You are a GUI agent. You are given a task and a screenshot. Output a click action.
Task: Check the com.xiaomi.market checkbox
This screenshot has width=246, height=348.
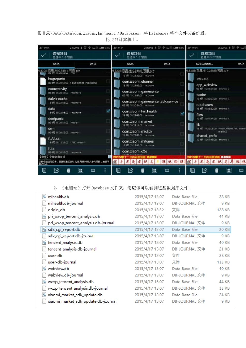tap(182, 124)
